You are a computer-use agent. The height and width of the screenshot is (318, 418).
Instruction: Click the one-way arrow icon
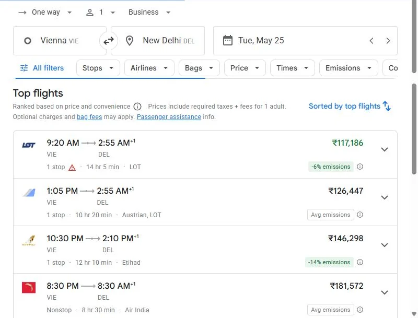(x=22, y=13)
